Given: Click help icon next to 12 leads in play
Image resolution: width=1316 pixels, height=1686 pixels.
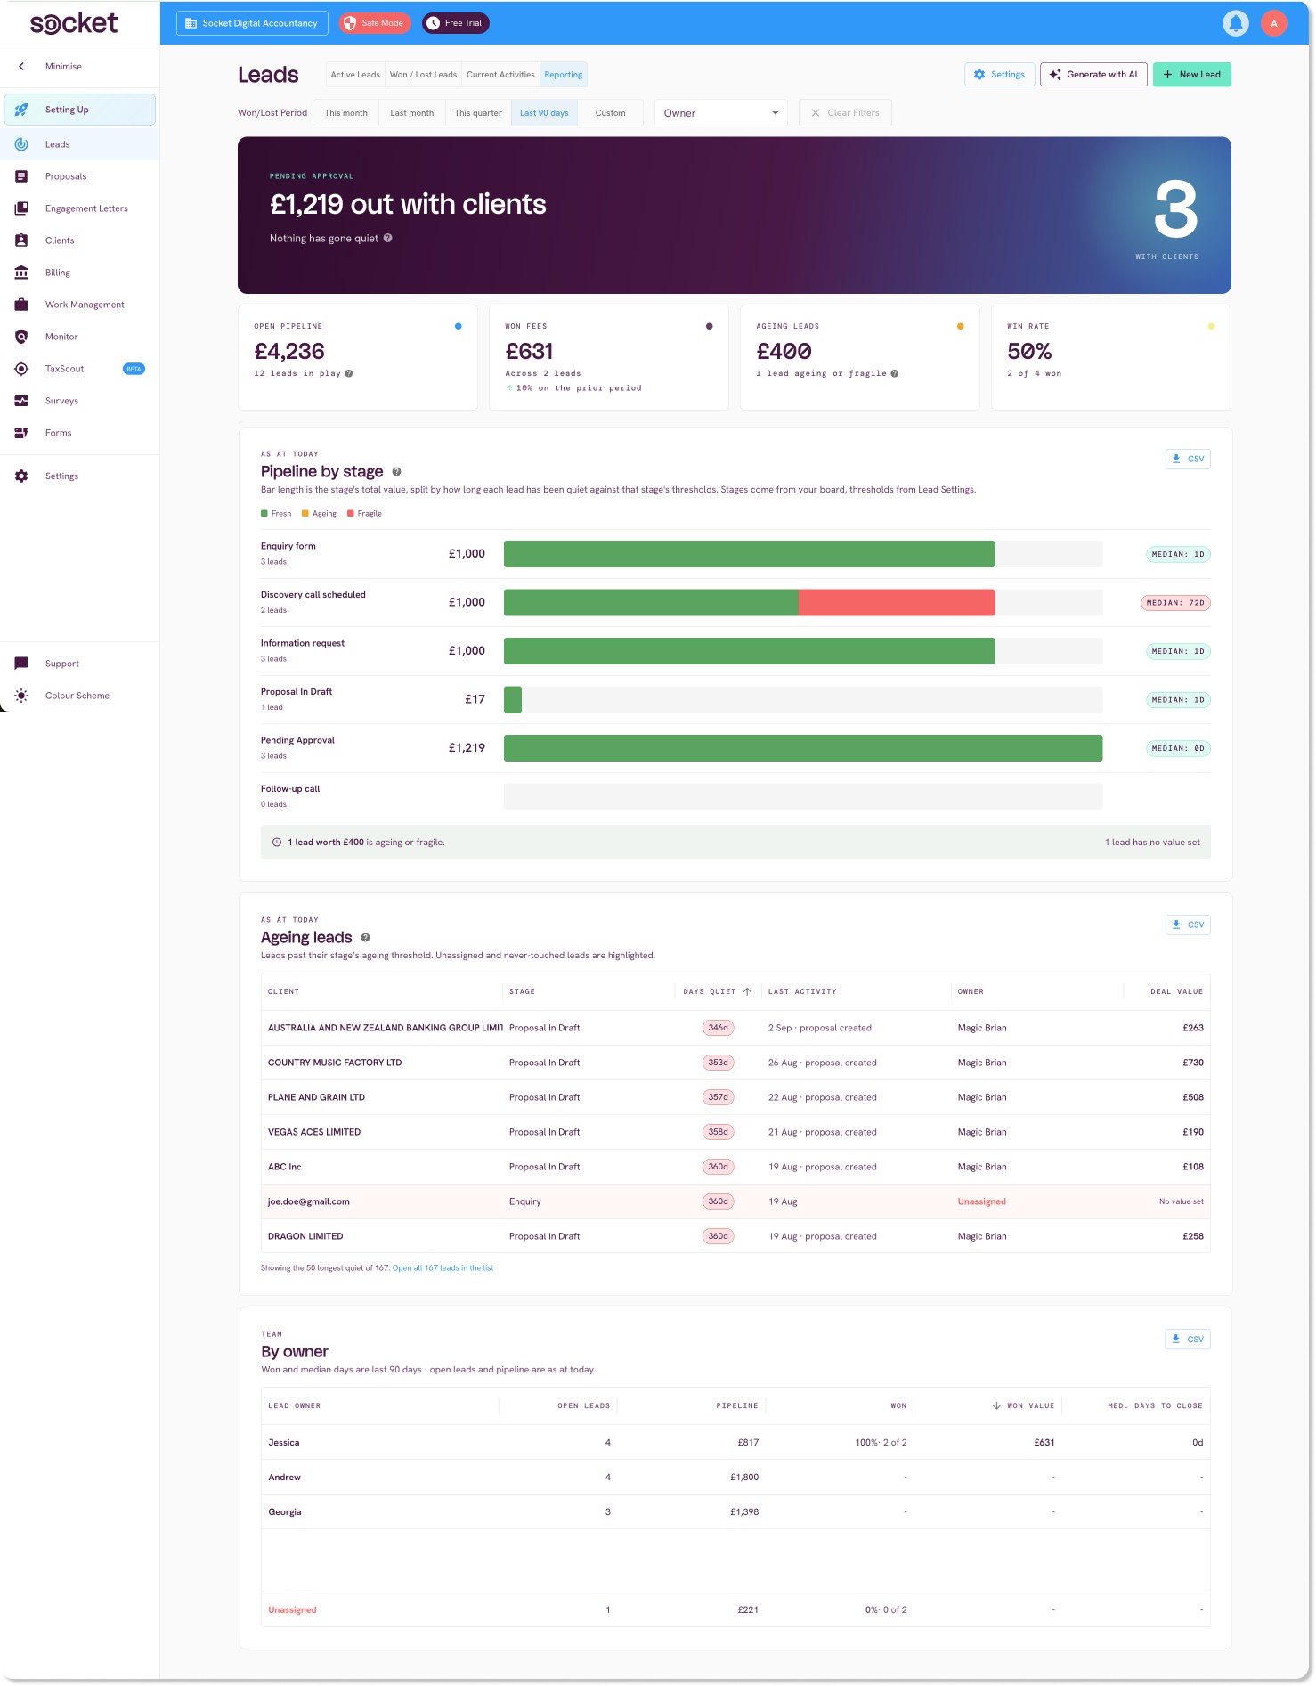Looking at the screenshot, I should pyautogui.click(x=349, y=374).
